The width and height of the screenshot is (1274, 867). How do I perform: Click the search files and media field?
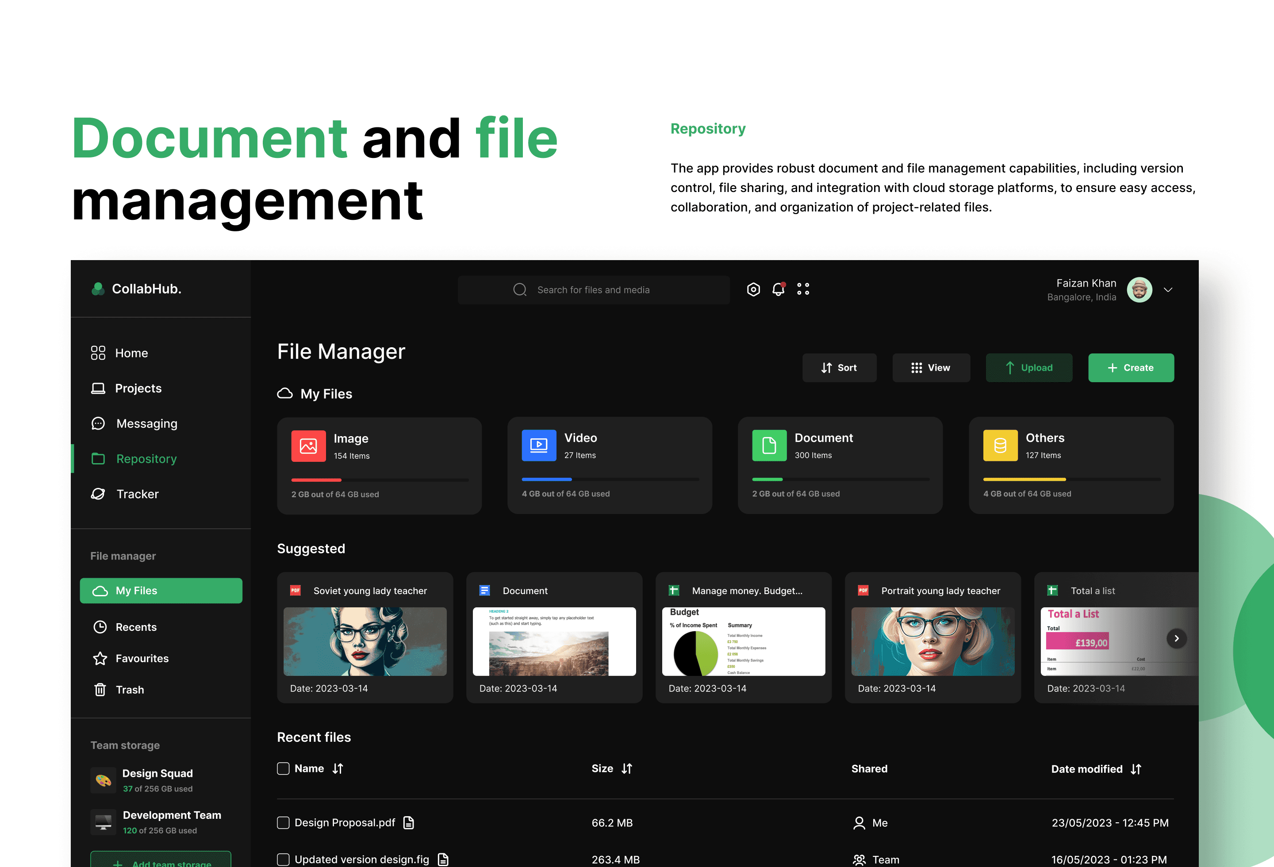593,290
